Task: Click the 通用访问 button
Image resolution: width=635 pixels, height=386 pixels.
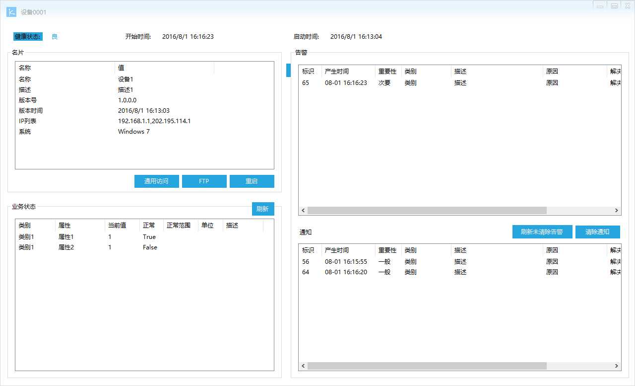Action: point(156,181)
